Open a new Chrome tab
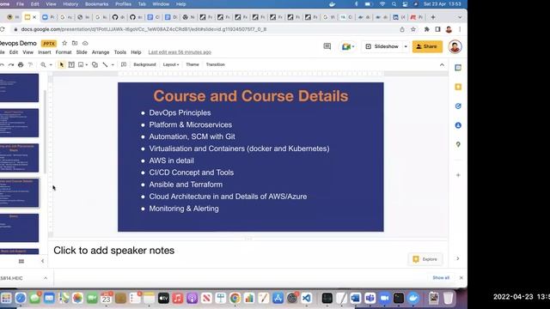 tap(433, 17)
